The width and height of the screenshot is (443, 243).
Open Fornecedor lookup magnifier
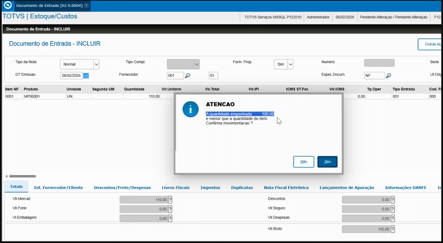[x=187, y=76]
